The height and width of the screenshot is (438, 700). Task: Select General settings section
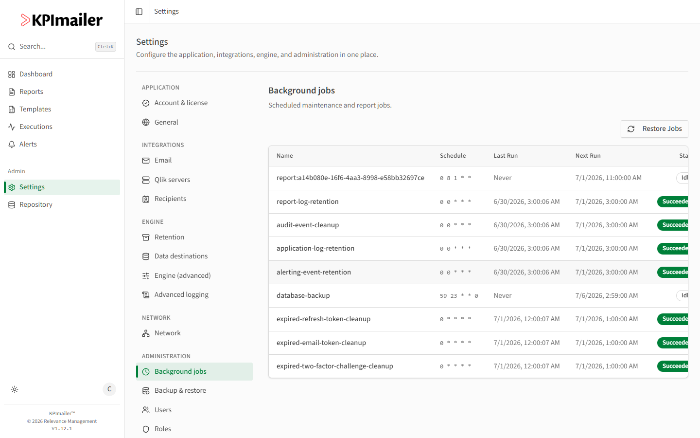point(194,122)
